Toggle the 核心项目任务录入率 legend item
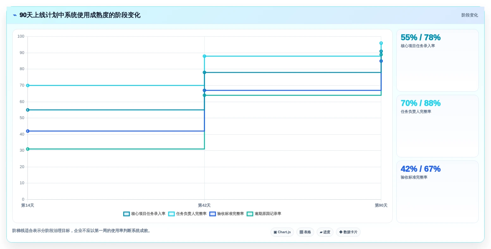This screenshot has width=491, height=249. point(144,214)
